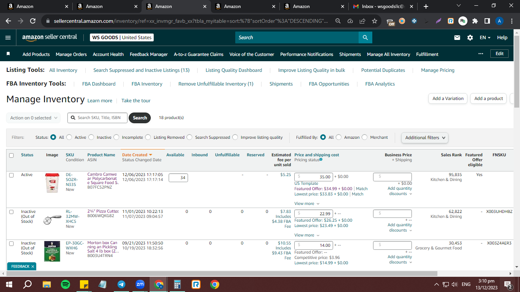Click the Windows Start button
The image size is (520, 292).
click(9, 284)
